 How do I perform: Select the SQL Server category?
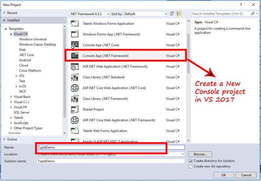21,112
